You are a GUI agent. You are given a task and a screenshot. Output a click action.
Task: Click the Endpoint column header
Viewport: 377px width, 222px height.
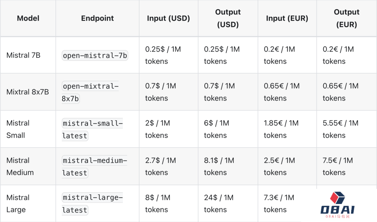pyautogui.click(x=97, y=18)
